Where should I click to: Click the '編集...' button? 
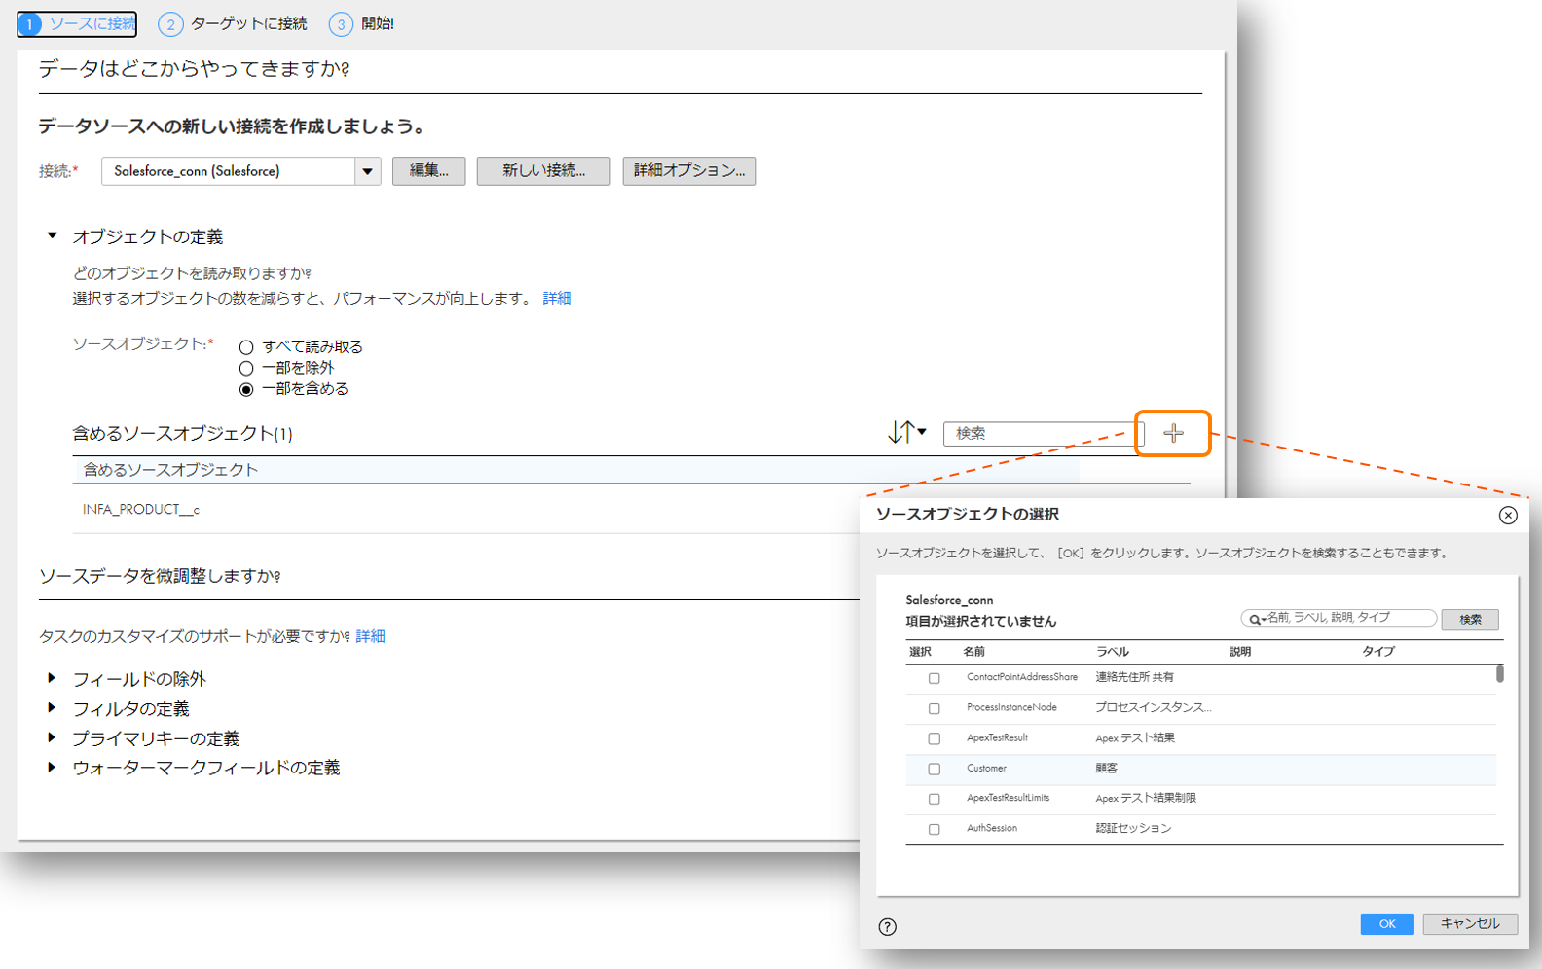[428, 171]
